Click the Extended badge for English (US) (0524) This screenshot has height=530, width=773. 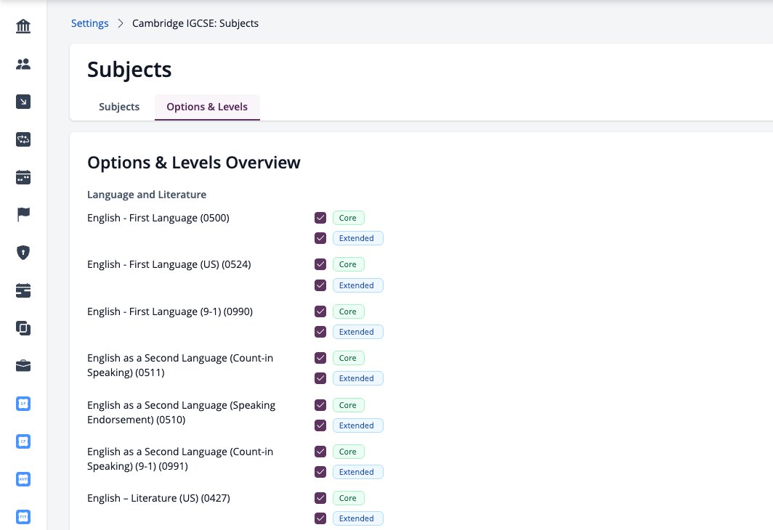pos(357,285)
